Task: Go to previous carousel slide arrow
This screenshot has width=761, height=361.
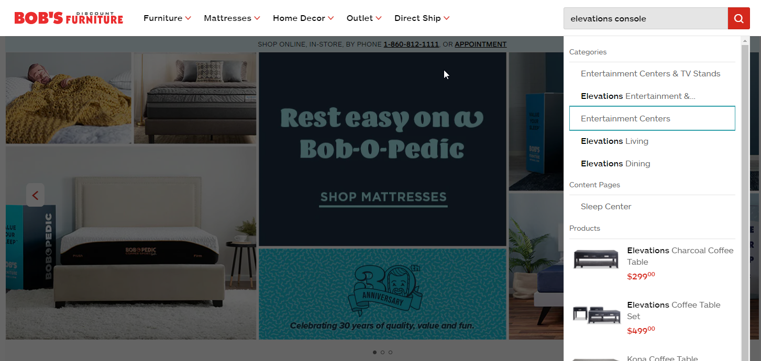Action: click(35, 195)
